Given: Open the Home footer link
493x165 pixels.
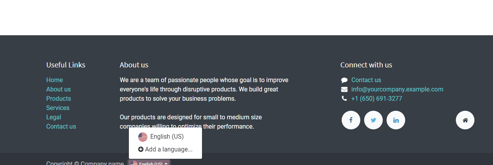Looking at the screenshot, I should click(x=55, y=80).
